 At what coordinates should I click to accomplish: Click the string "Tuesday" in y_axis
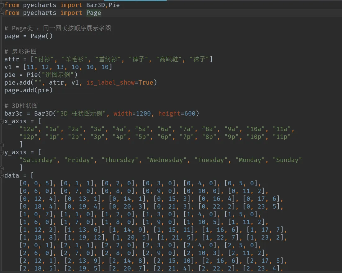211,160
